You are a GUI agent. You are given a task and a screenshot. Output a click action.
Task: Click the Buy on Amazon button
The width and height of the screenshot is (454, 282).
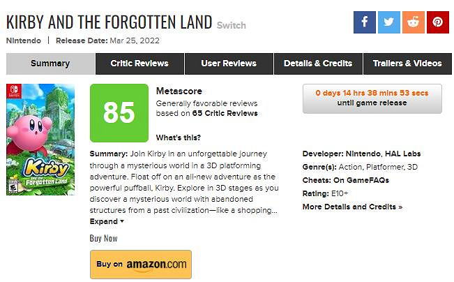click(141, 265)
